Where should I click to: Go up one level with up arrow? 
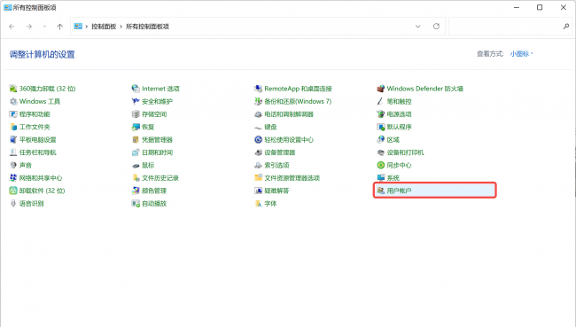click(x=60, y=27)
